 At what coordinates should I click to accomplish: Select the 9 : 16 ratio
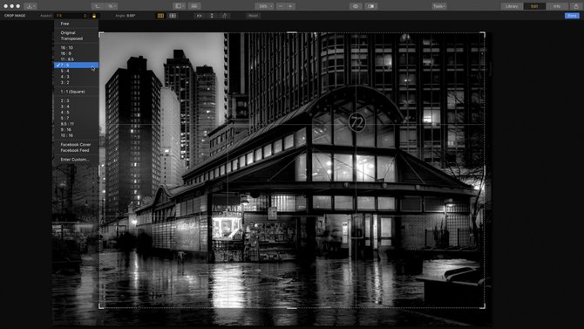click(77, 129)
